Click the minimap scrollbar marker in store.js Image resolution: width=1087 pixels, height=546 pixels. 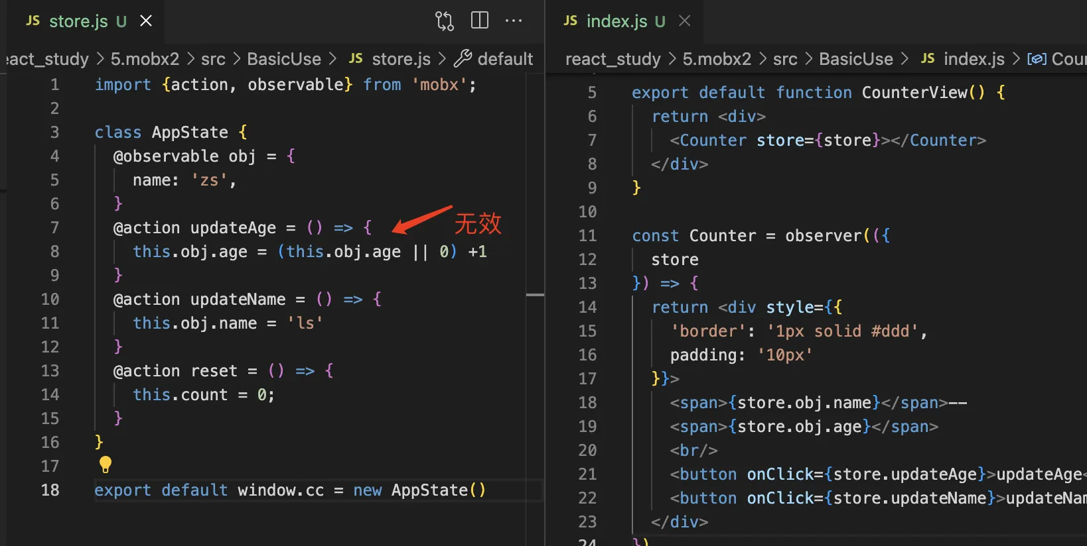tap(535, 294)
